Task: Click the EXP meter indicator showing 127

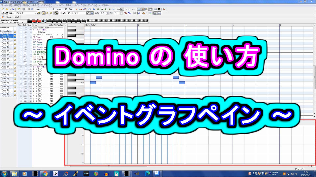Action: pos(39,22)
